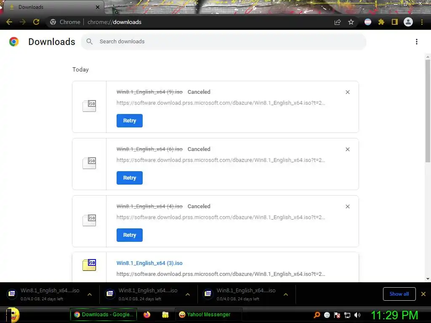The image size is (431, 323).
Task: Open the Extensions puzzle-piece menu
Action: (x=381, y=22)
